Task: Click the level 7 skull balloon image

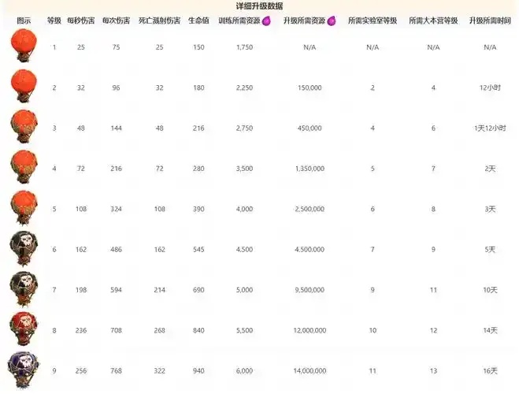Action: point(24,289)
